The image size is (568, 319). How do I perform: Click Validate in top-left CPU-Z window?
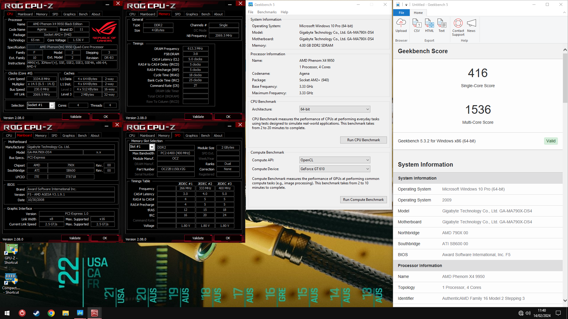[76, 117]
